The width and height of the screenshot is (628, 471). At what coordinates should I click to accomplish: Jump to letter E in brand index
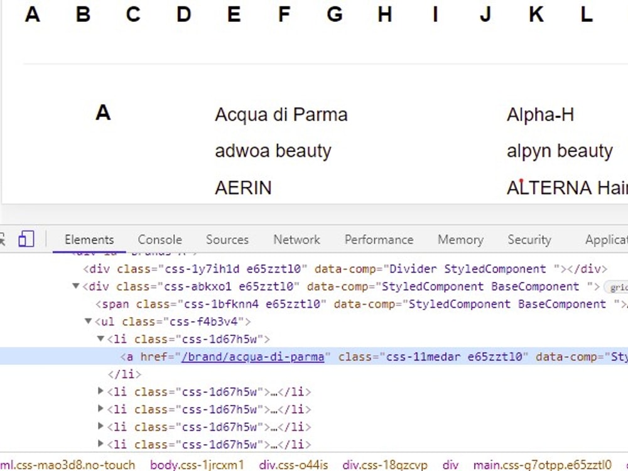[234, 14]
